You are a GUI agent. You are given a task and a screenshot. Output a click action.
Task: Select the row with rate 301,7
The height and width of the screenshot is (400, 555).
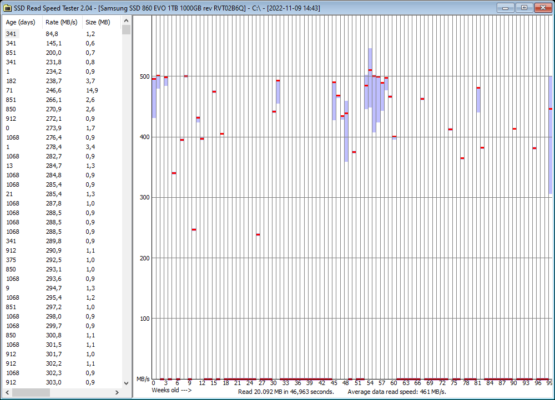click(62, 354)
